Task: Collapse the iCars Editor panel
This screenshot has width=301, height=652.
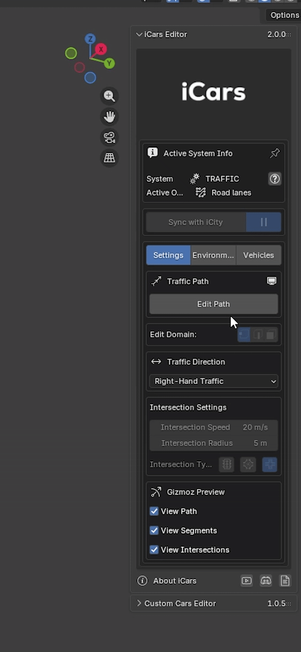Action: click(139, 34)
